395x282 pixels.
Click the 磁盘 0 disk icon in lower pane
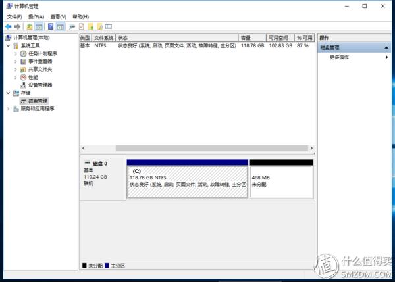pos(88,162)
